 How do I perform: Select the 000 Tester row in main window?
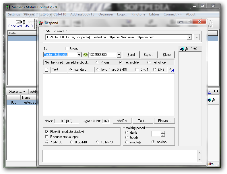coord(22,102)
